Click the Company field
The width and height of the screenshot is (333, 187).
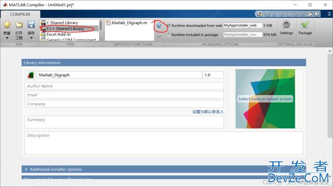(124, 104)
